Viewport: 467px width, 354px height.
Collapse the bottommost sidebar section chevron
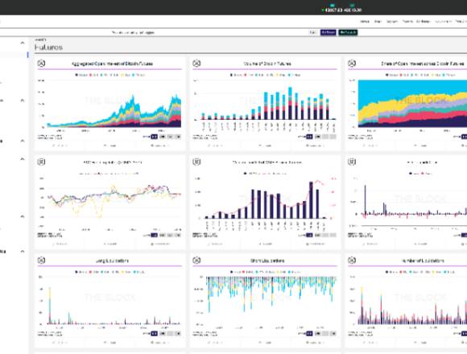click(23, 251)
